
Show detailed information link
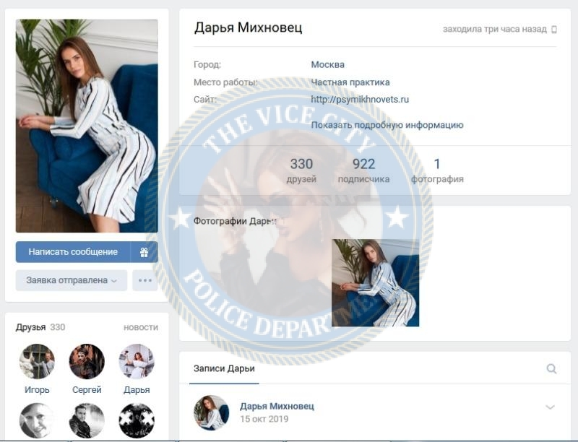(x=387, y=125)
